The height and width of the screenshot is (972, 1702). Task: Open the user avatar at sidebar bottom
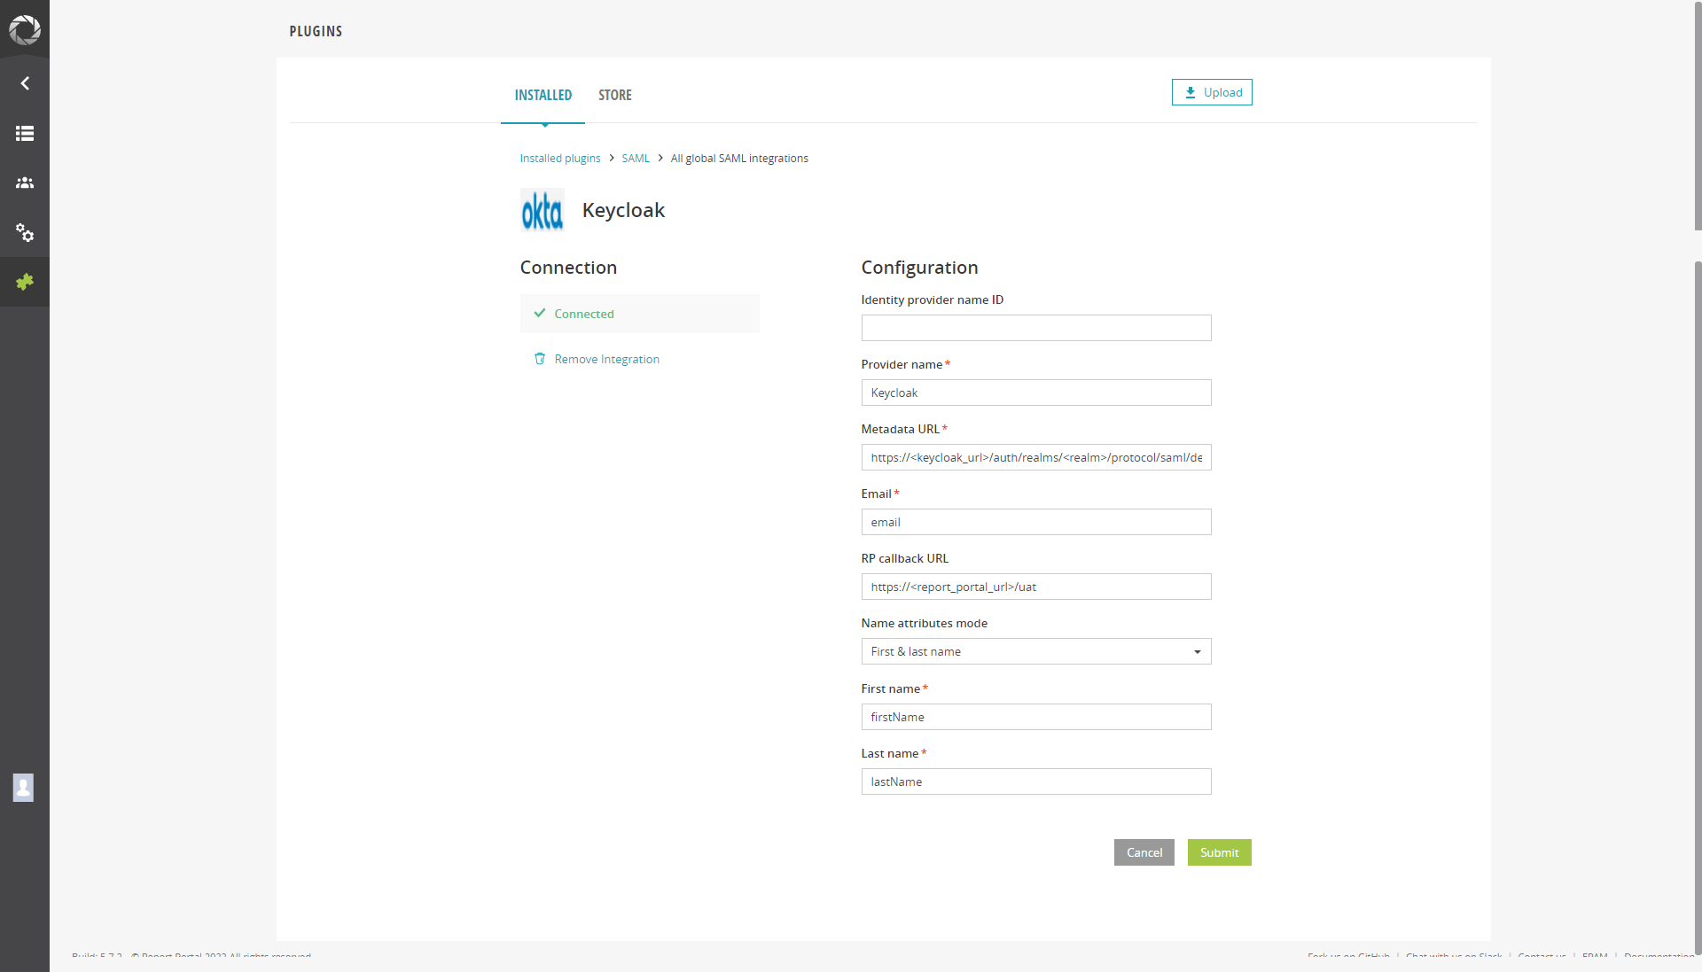tap(23, 787)
